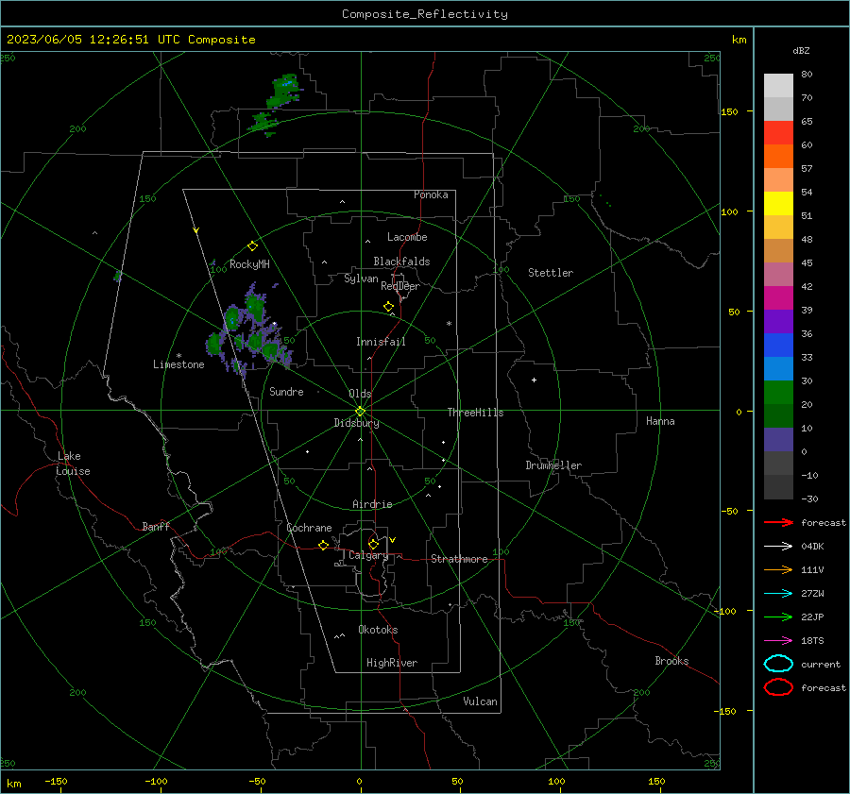The width and height of the screenshot is (850, 794).
Task: Click the magenta 18TS arrow icon
Action: [x=778, y=641]
